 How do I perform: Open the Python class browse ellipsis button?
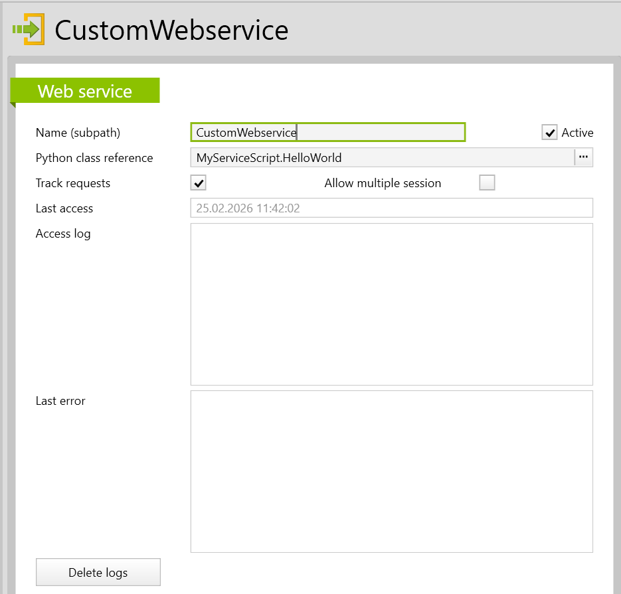(583, 157)
